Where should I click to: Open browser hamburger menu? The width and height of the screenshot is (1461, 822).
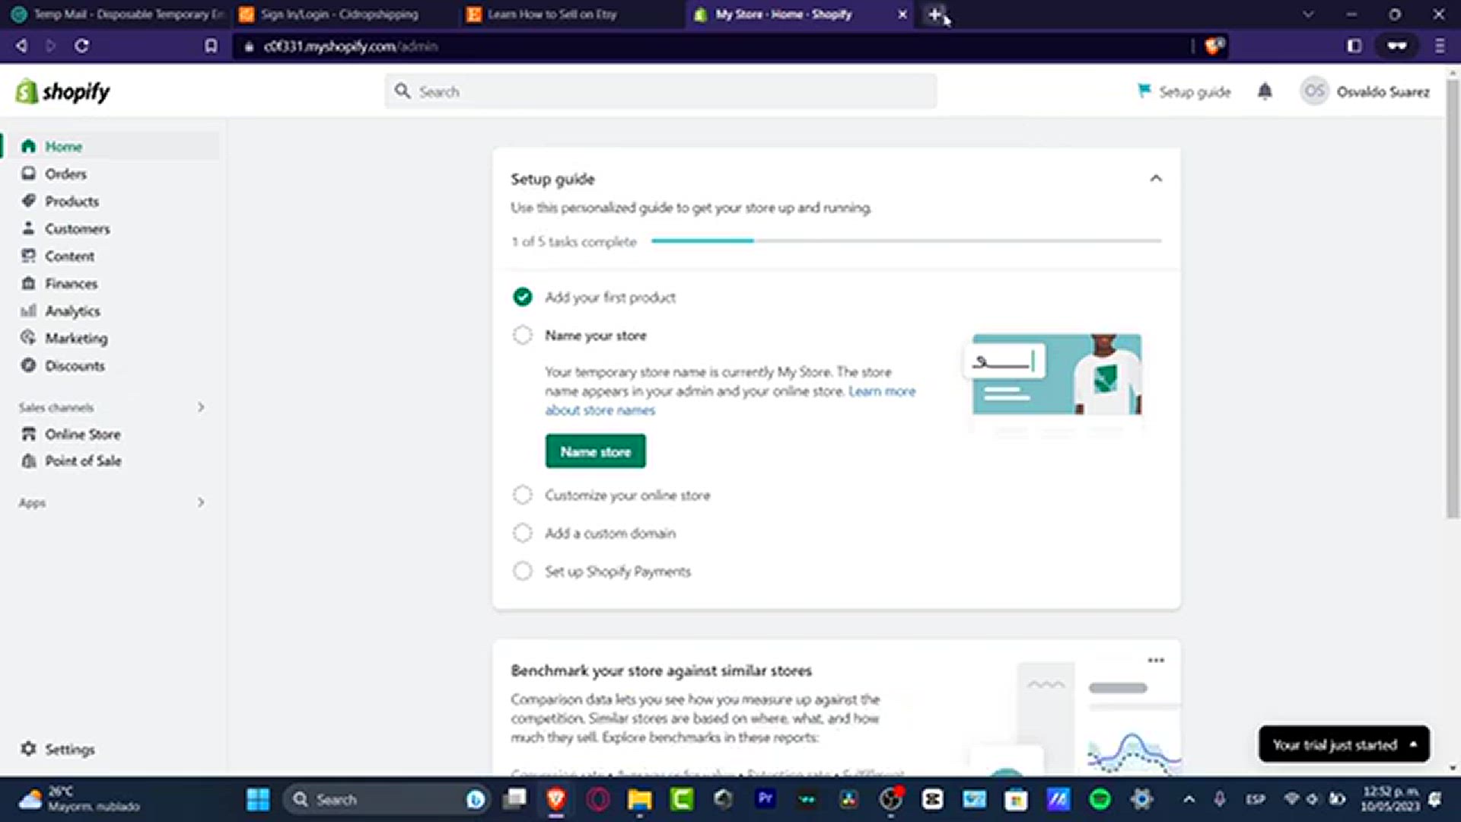[1439, 46]
